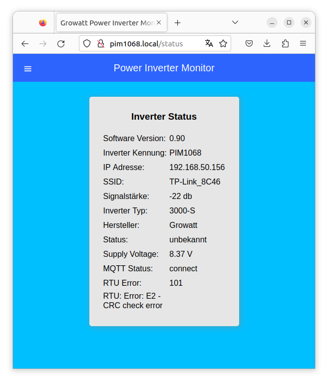Screen dimensions: 328x383
Task: Expand the list all tabs chevron
Action: click(235, 22)
